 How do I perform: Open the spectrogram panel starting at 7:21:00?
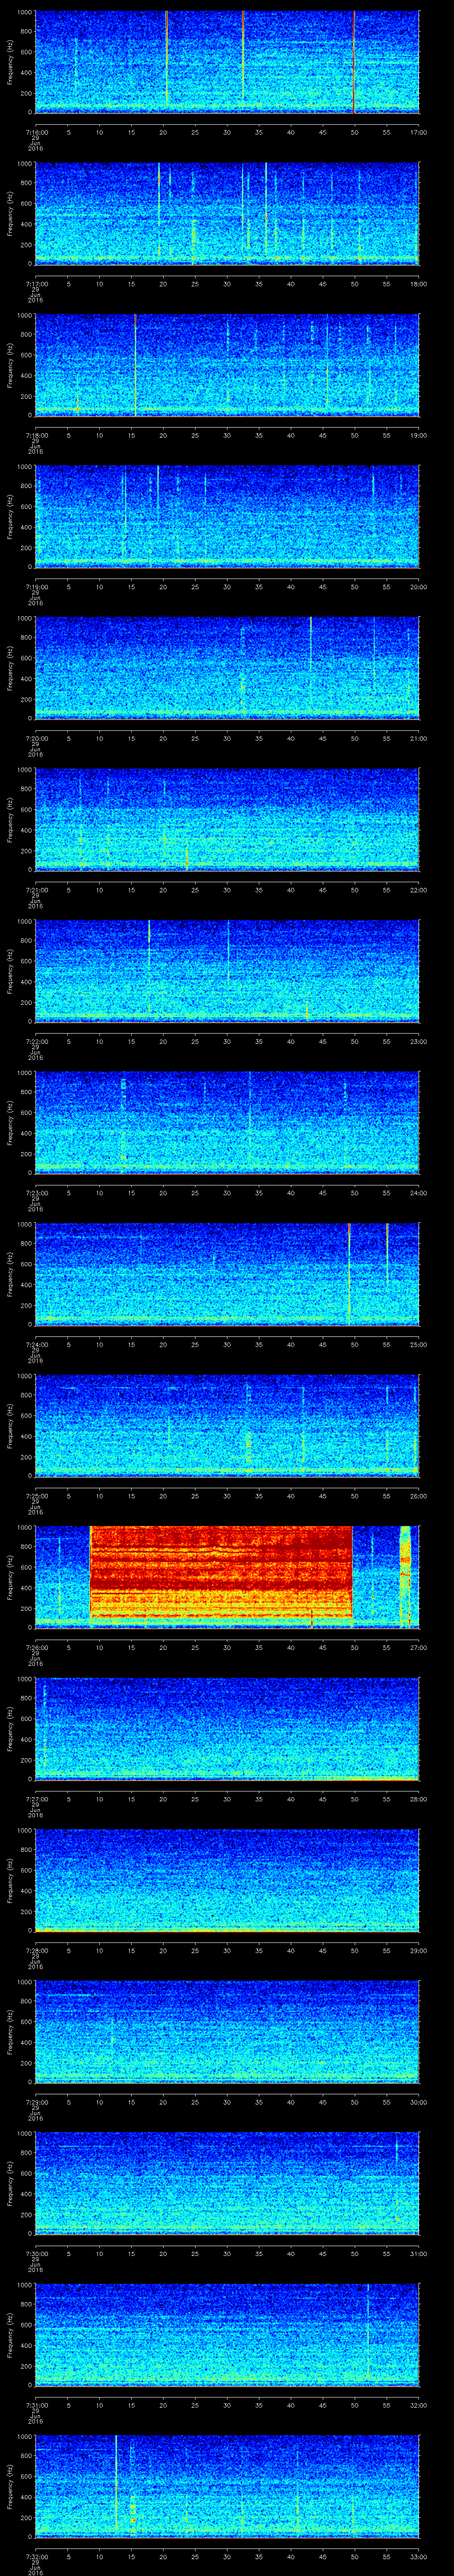pos(227,819)
